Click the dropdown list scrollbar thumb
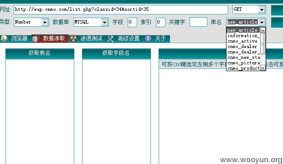 pyautogui.click(x=263, y=43)
